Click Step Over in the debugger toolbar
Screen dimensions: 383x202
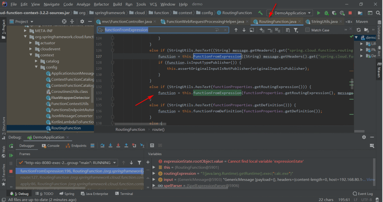(x=102, y=146)
